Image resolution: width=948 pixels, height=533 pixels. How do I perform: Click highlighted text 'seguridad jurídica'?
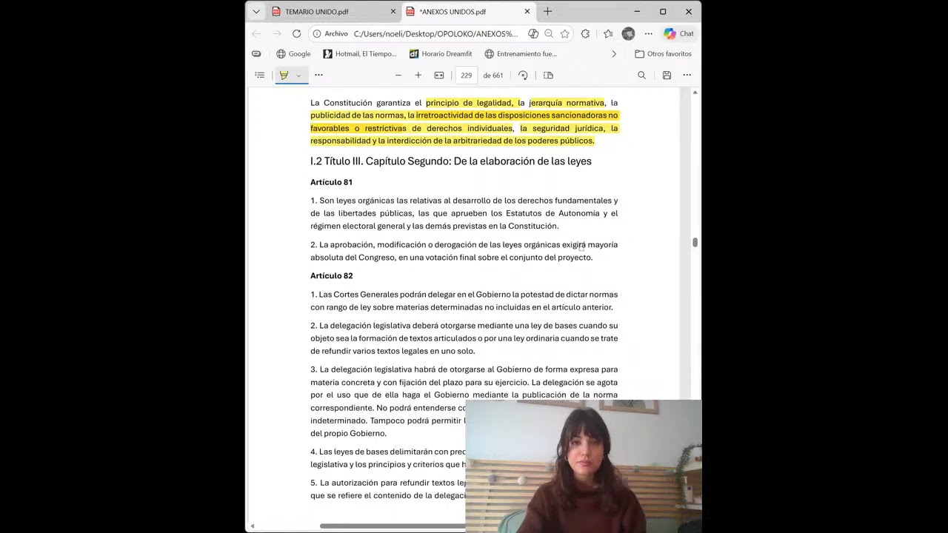point(568,128)
